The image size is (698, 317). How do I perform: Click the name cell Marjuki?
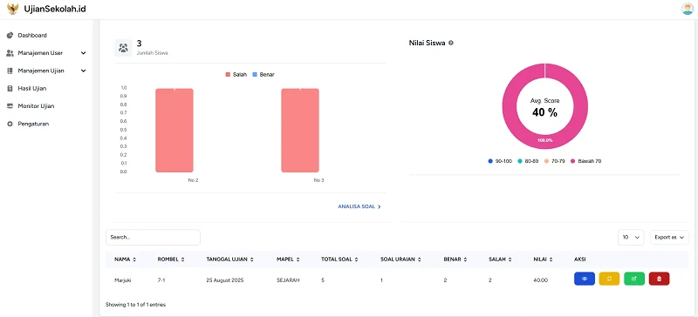coord(123,280)
